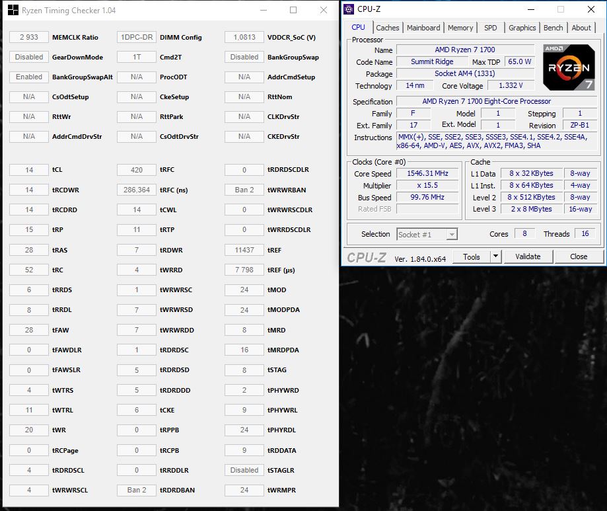Click the tRFC (ns) value 286,364

[x=137, y=190]
